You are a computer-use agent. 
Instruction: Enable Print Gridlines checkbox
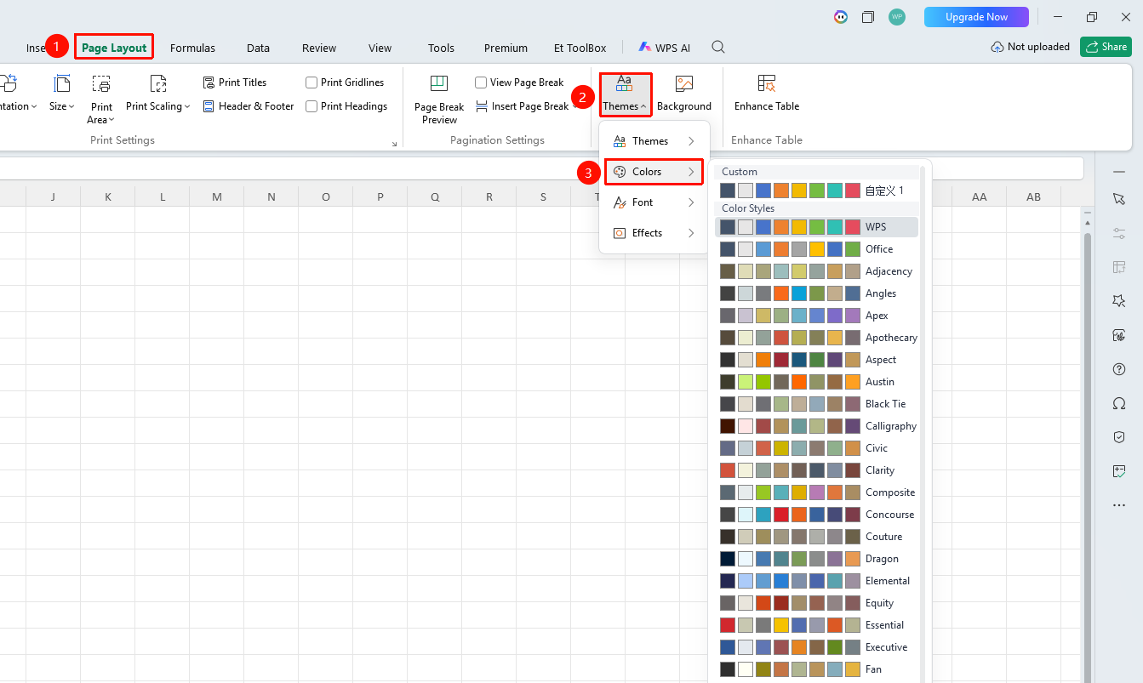pyautogui.click(x=311, y=83)
